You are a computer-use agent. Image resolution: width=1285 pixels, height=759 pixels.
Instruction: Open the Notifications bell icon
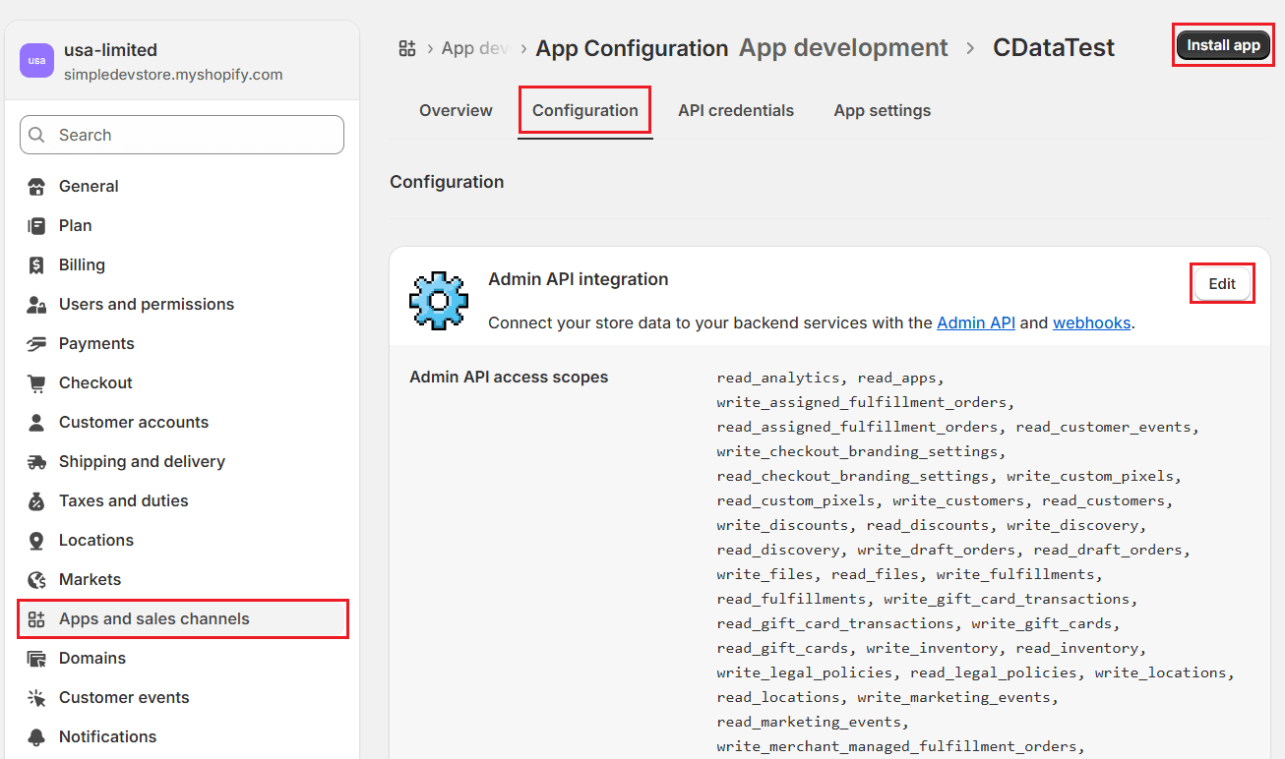click(x=36, y=737)
